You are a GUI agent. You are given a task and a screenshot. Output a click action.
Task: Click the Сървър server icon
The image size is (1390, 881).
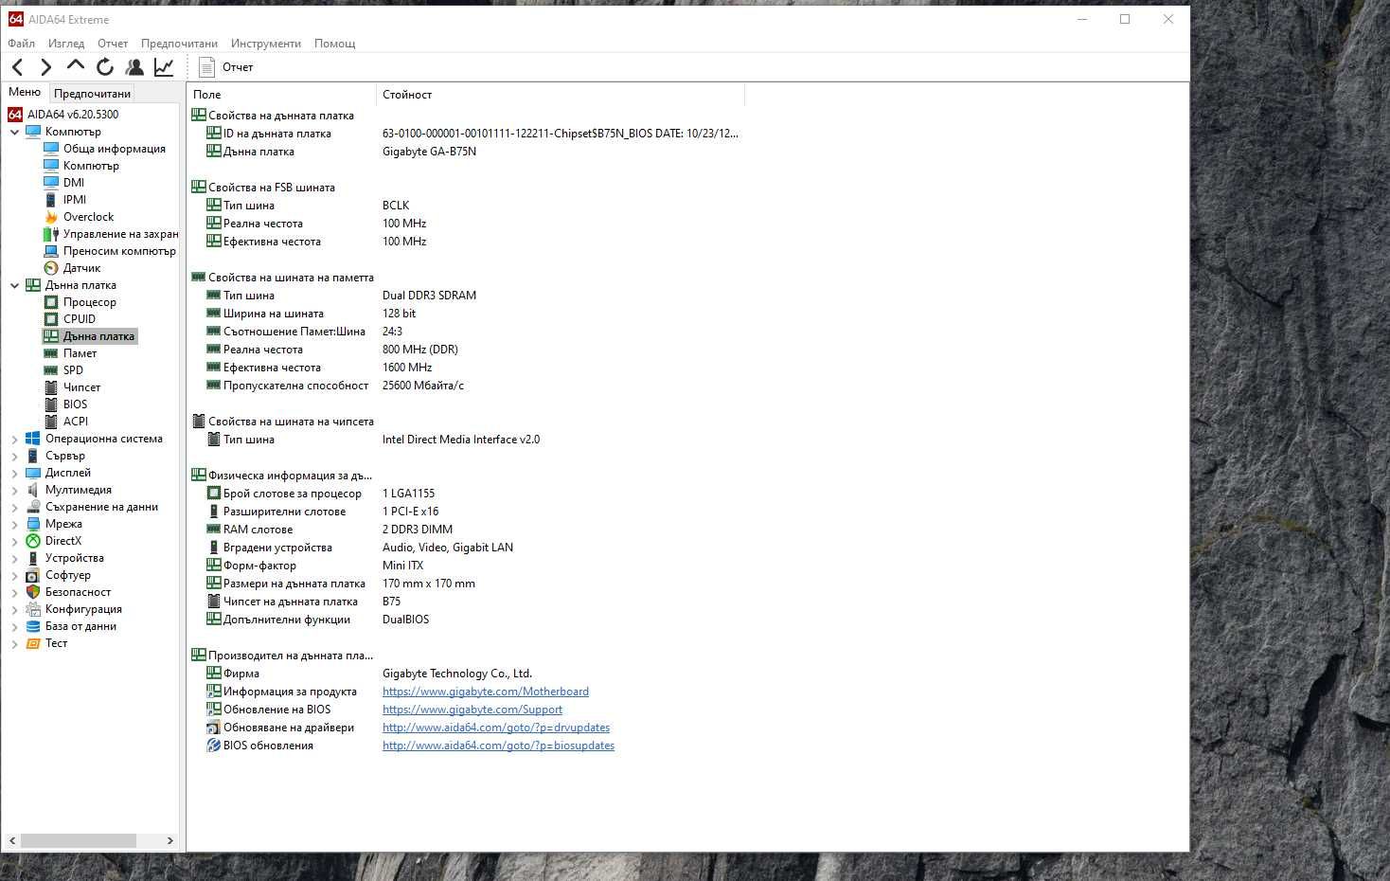point(33,456)
